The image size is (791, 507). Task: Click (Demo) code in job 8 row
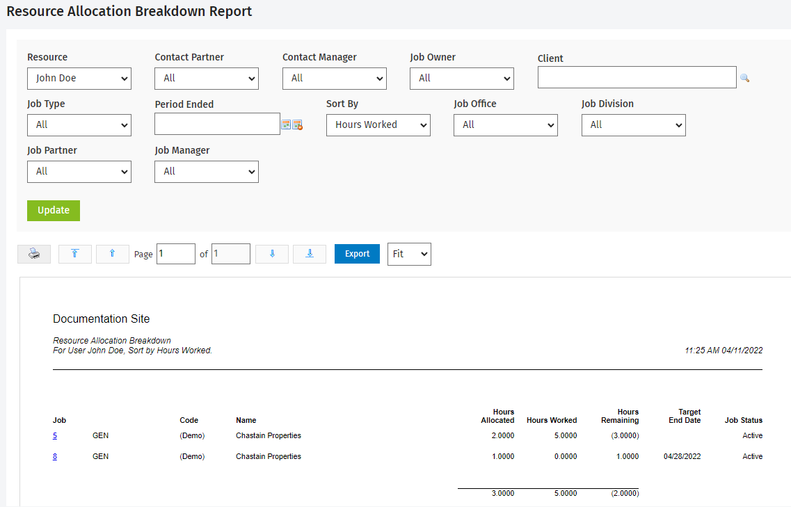click(192, 456)
